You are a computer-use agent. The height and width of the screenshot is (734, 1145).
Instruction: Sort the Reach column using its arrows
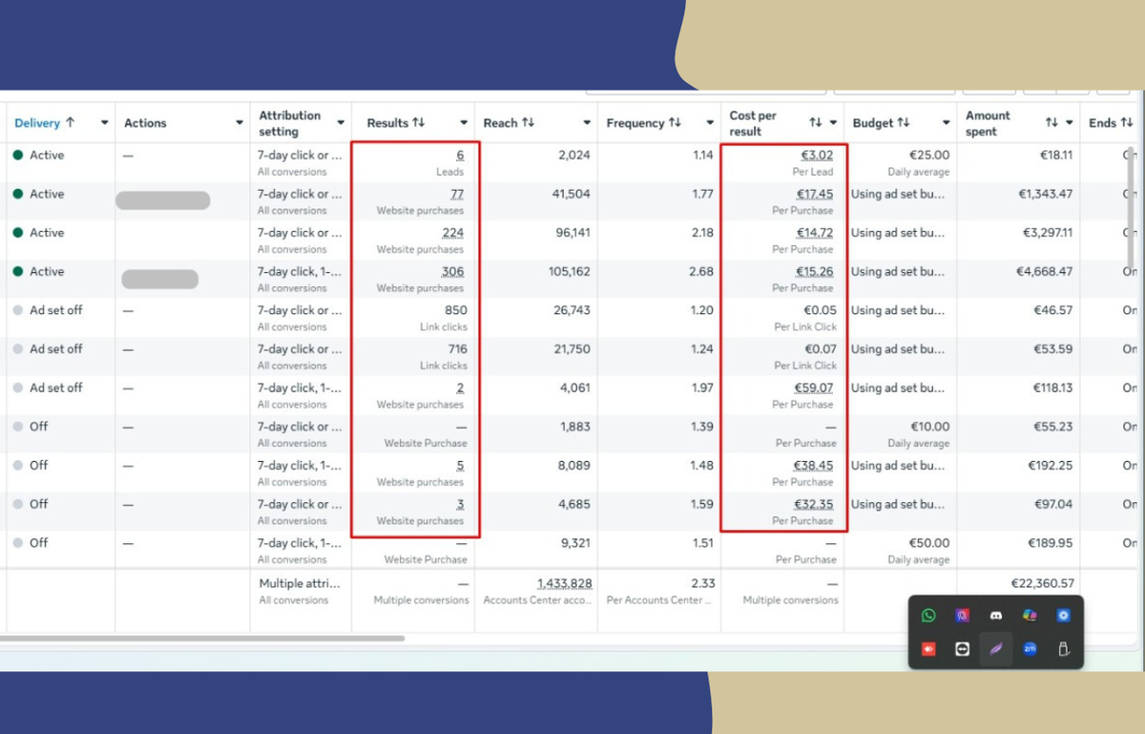[529, 123]
